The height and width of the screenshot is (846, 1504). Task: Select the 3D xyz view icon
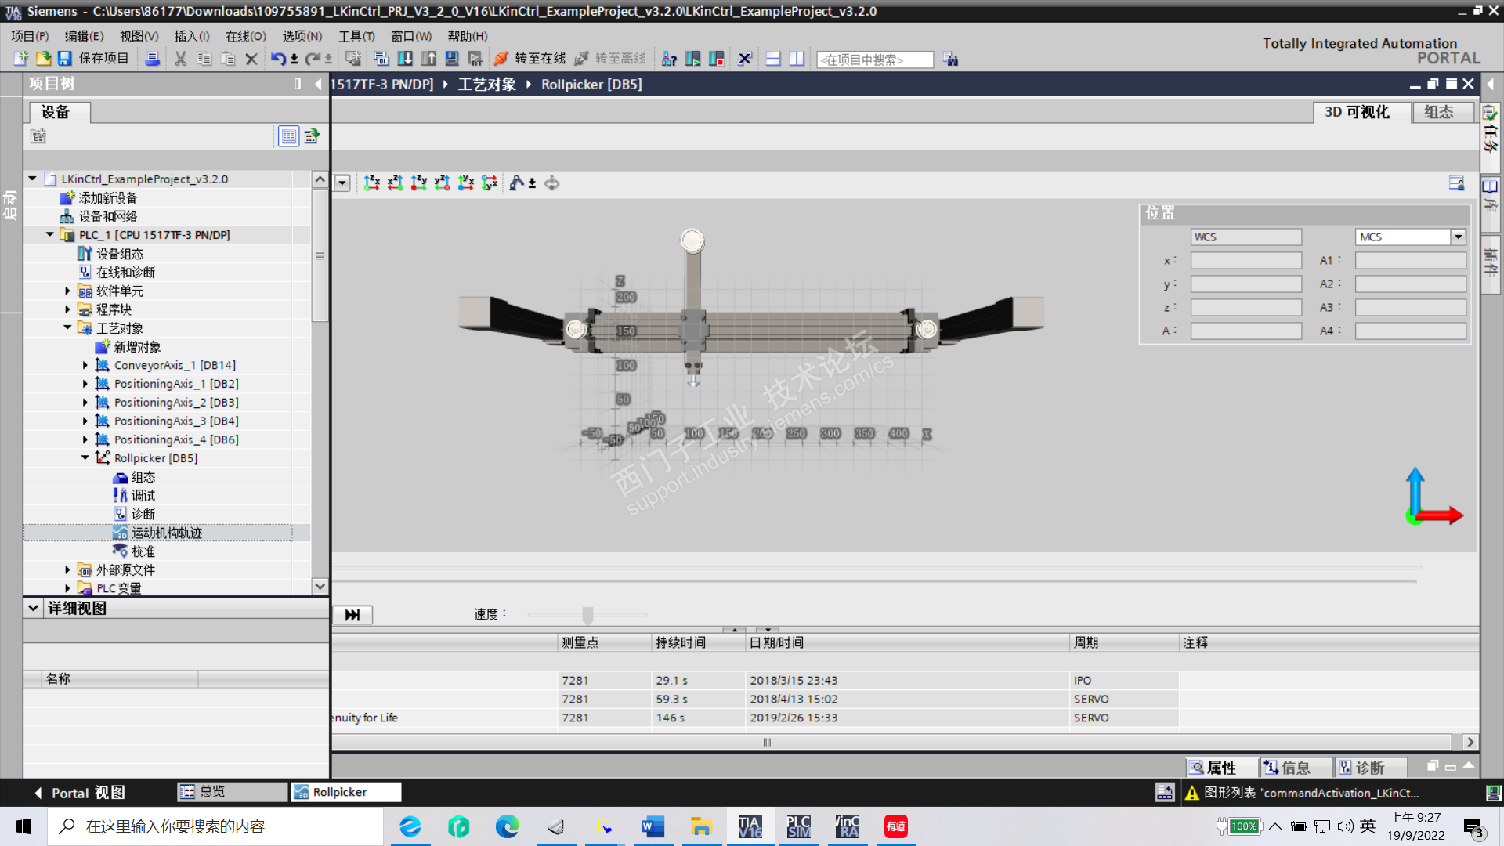pos(490,183)
